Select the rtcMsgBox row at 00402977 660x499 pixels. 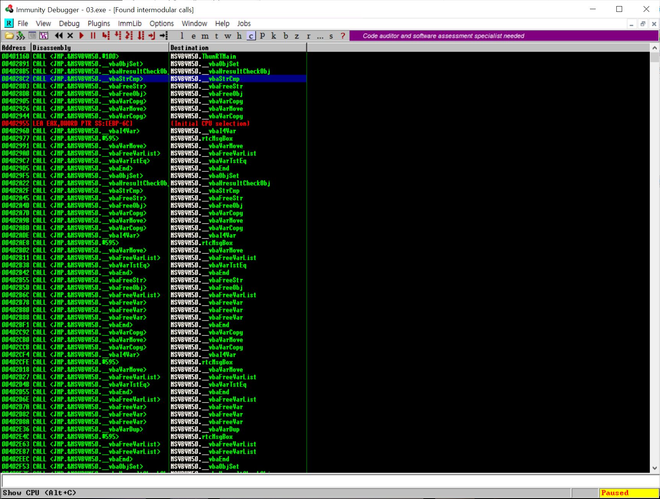point(153,138)
